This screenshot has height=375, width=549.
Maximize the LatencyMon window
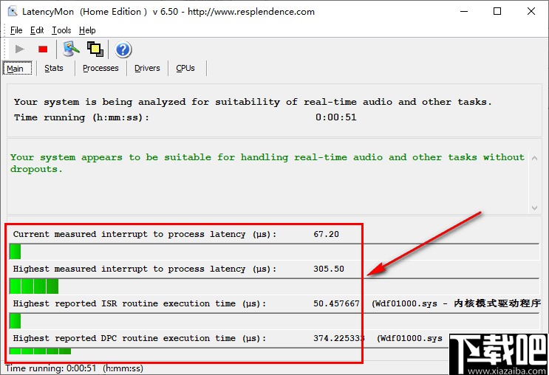coord(497,12)
